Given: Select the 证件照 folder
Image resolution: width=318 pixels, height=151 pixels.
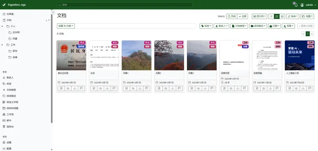Looking at the screenshot, I should point(14,33).
